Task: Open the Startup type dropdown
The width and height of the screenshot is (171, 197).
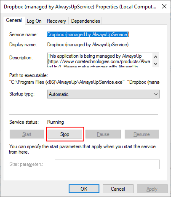Action: [x=103, y=94]
